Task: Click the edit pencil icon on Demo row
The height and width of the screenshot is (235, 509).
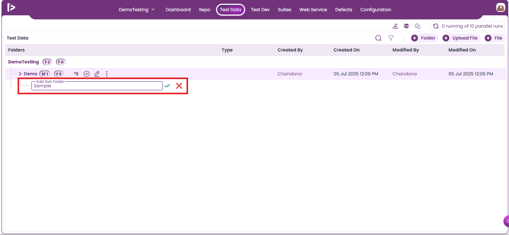Action: [97, 74]
